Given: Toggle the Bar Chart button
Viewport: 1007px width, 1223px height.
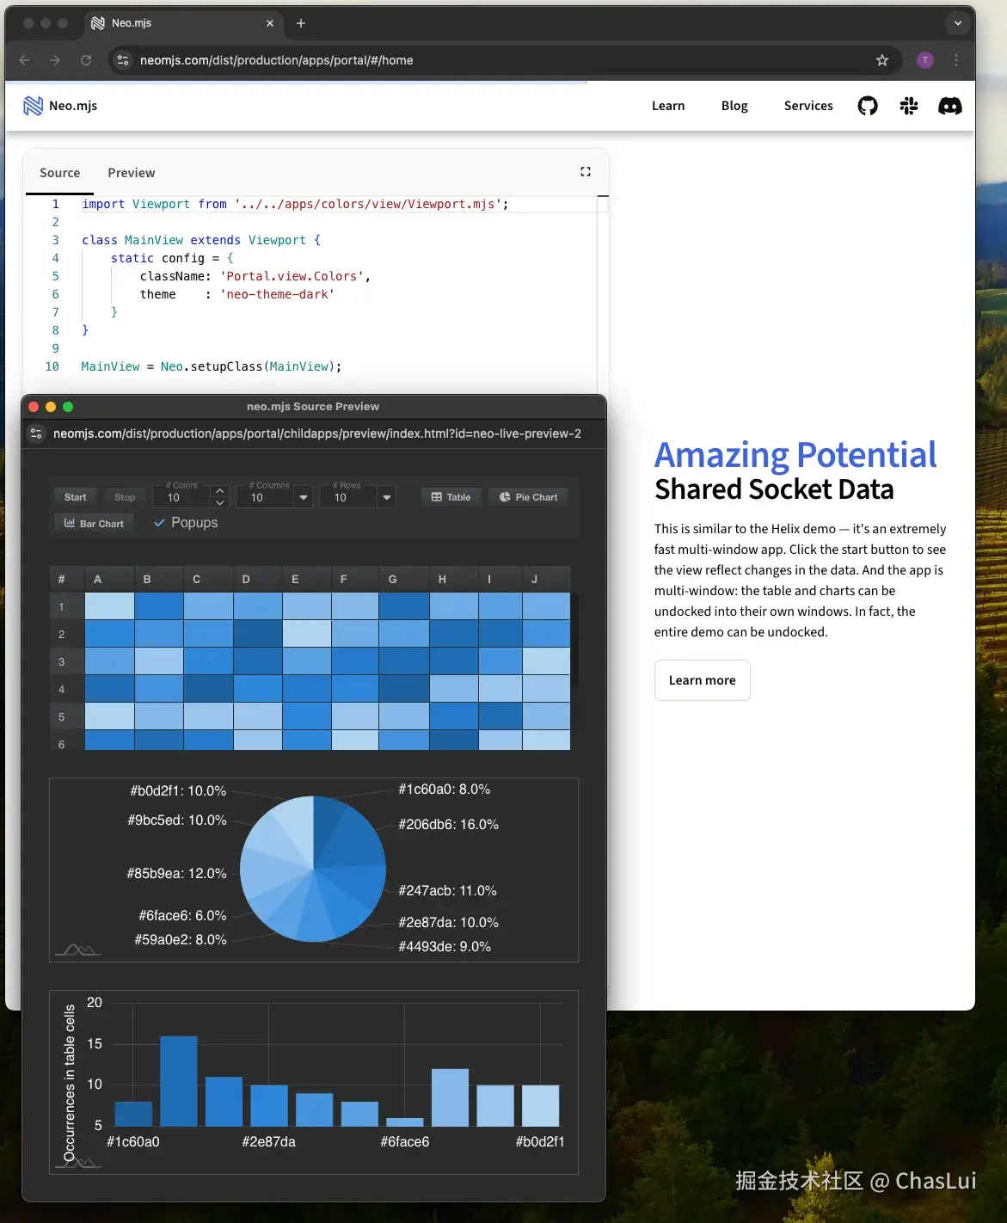Looking at the screenshot, I should (95, 523).
